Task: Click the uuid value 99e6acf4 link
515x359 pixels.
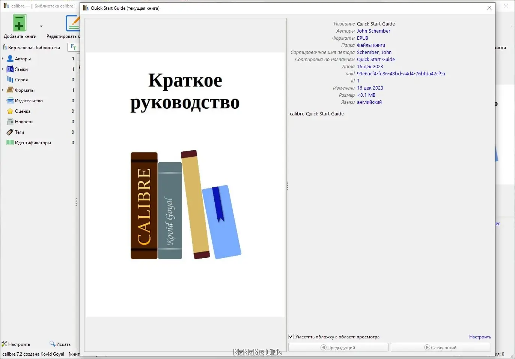Action: coord(401,74)
